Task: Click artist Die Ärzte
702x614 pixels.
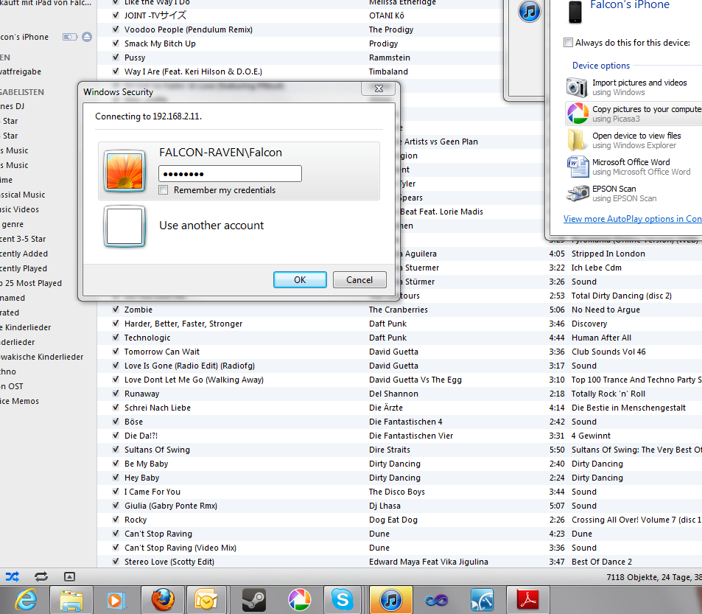Action: [x=386, y=408]
